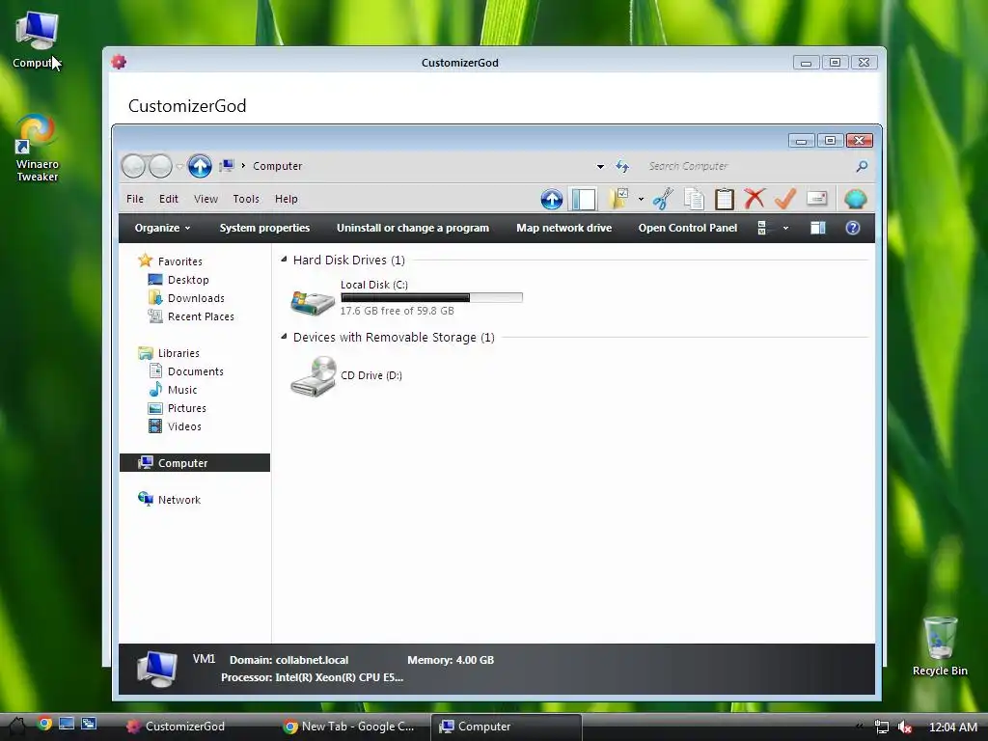Click the Local Disk capacity bar
The width and height of the screenshot is (988, 741).
pyautogui.click(x=431, y=297)
